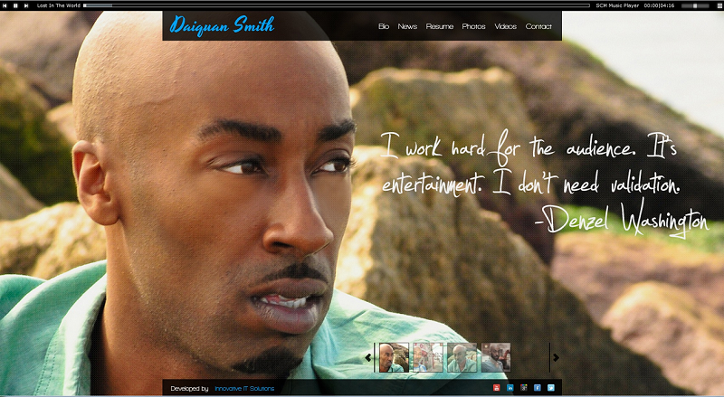
Task: Skip to previous track in music player
Action: (x=5, y=5)
